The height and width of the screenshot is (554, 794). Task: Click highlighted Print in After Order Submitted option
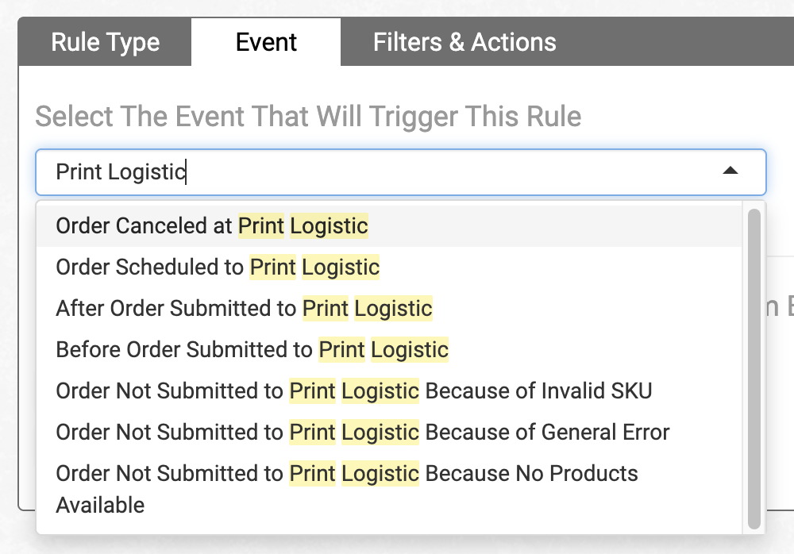326,309
